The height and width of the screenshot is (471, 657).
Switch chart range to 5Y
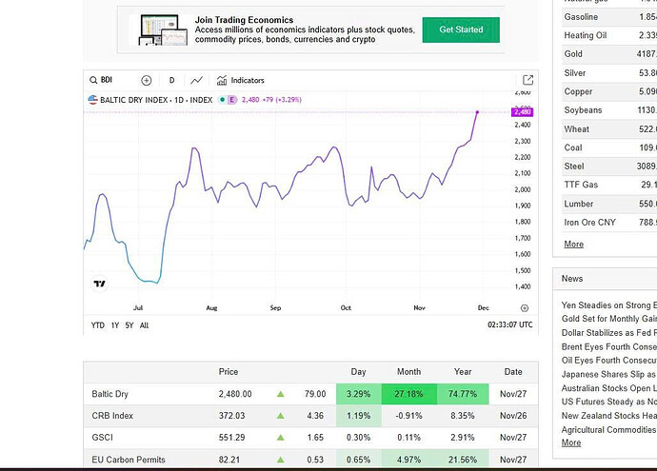(x=129, y=325)
